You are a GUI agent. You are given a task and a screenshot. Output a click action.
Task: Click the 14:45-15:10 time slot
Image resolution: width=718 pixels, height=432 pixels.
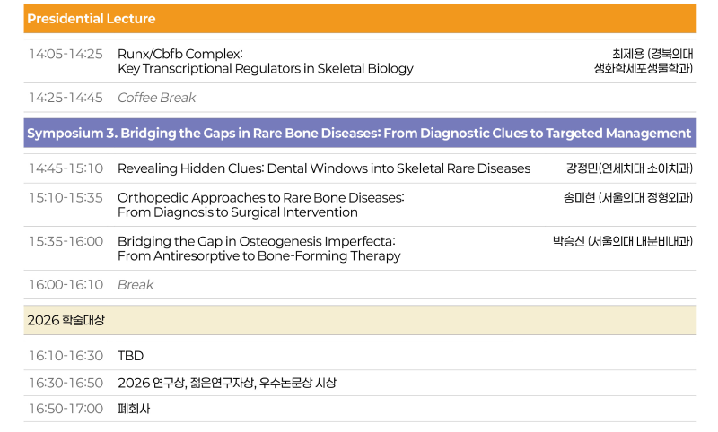[x=66, y=168]
